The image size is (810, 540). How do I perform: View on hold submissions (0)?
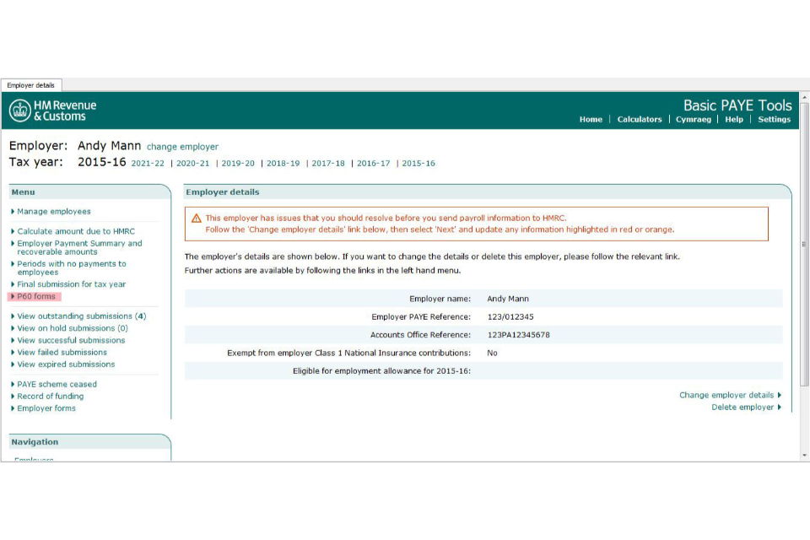point(73,328)
